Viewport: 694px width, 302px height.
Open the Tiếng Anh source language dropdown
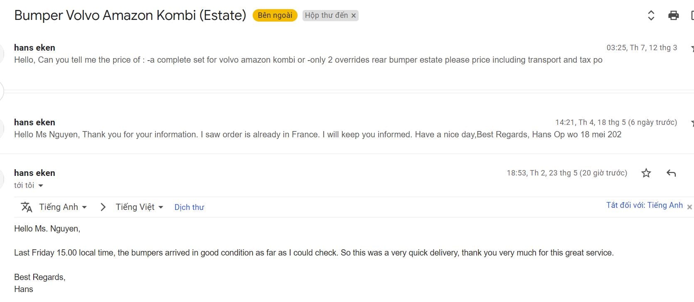coord(63,207)
